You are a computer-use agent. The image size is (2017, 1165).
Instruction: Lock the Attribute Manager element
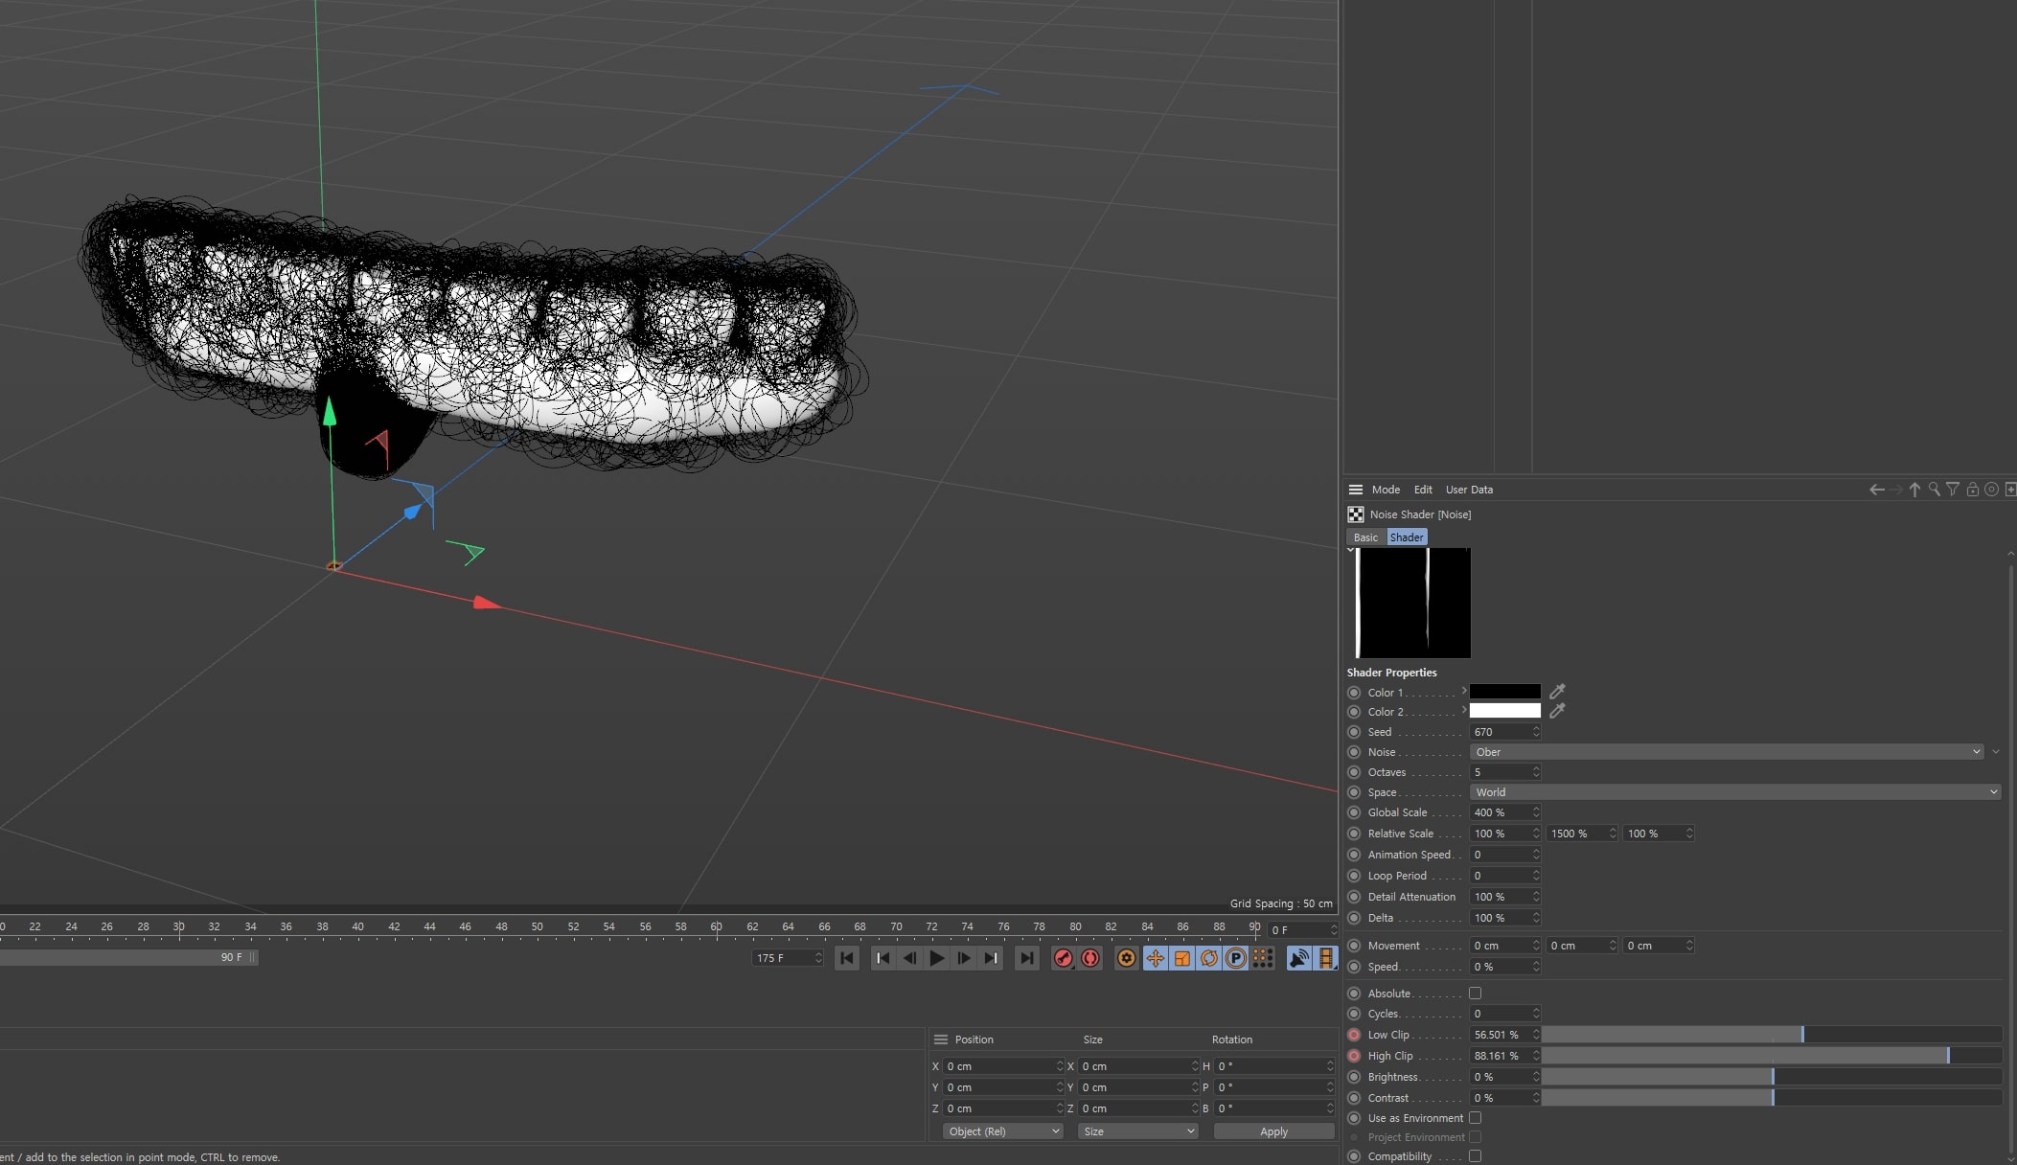click(x=1972, y=490)
